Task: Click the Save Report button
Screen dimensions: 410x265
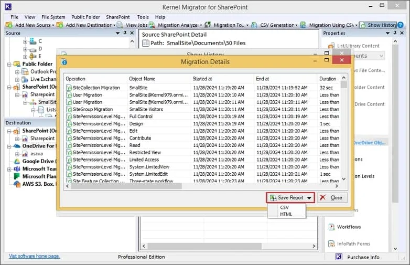Action: point(290,198)
